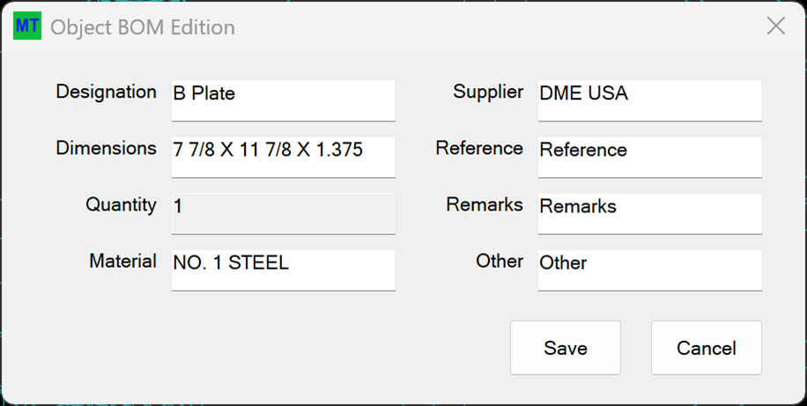Select the Dimensions input field

(284, 157)
